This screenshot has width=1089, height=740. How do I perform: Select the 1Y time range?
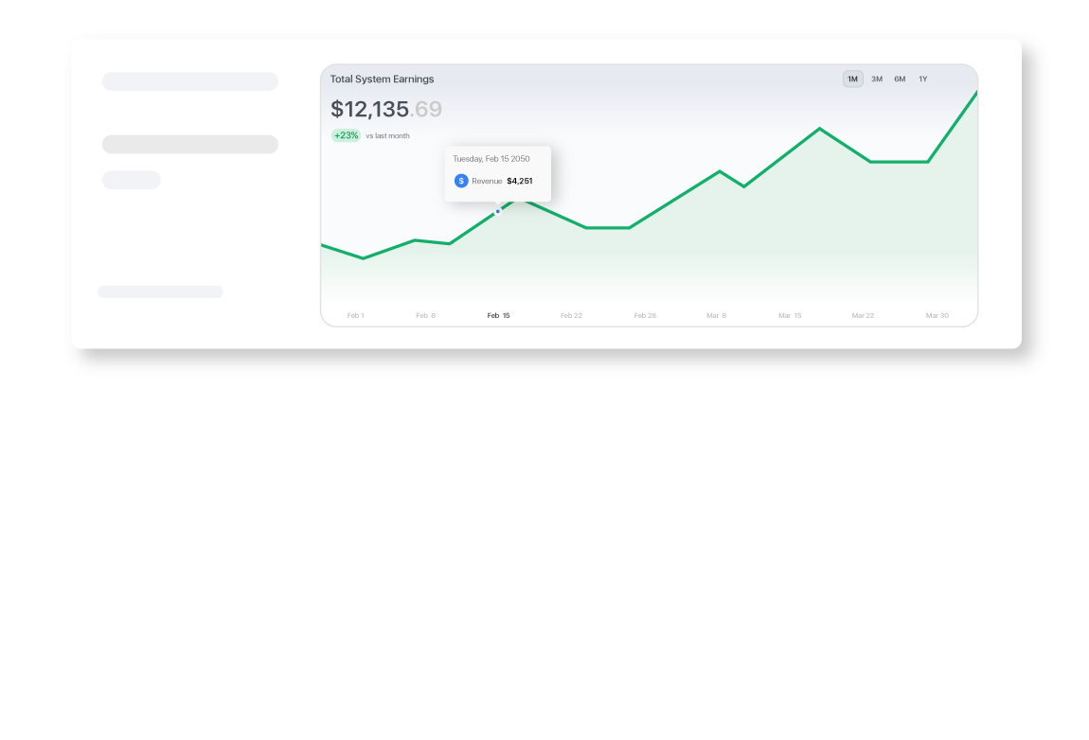923,79
